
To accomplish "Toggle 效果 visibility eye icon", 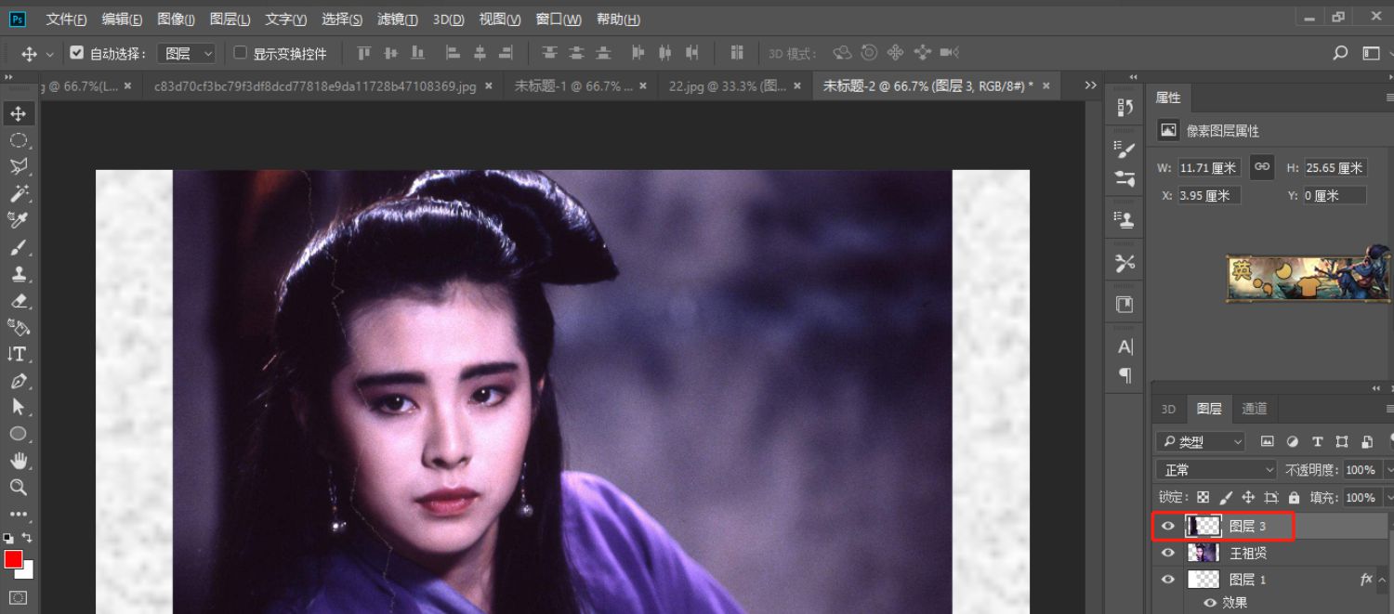I will click(x=1210, y=603).
